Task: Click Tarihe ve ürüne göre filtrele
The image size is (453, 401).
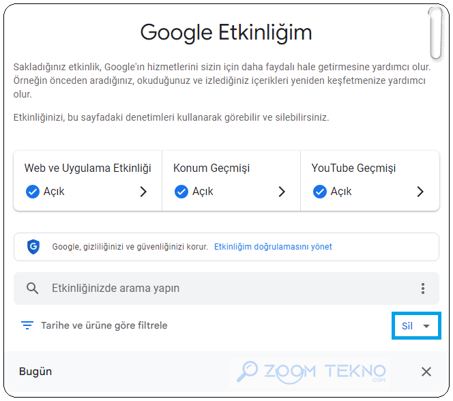Action: tap(104, 326)
